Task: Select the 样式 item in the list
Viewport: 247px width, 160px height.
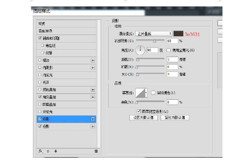Action: click(x=66, y=24)
